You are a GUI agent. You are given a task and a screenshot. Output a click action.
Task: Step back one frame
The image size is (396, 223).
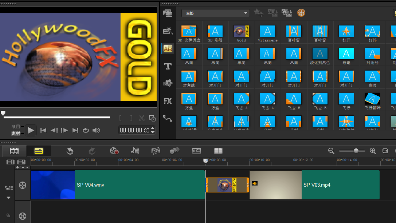[x=54, y=131]
